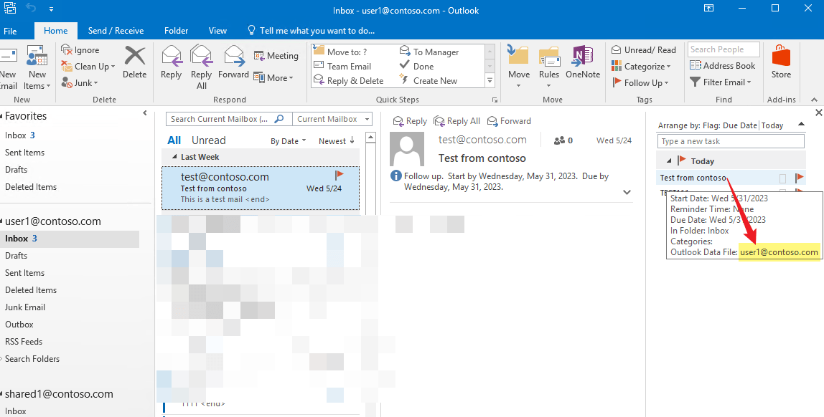Open the Address Book
The width and height of the screenshot is (824, 417).
click(723, 66)
